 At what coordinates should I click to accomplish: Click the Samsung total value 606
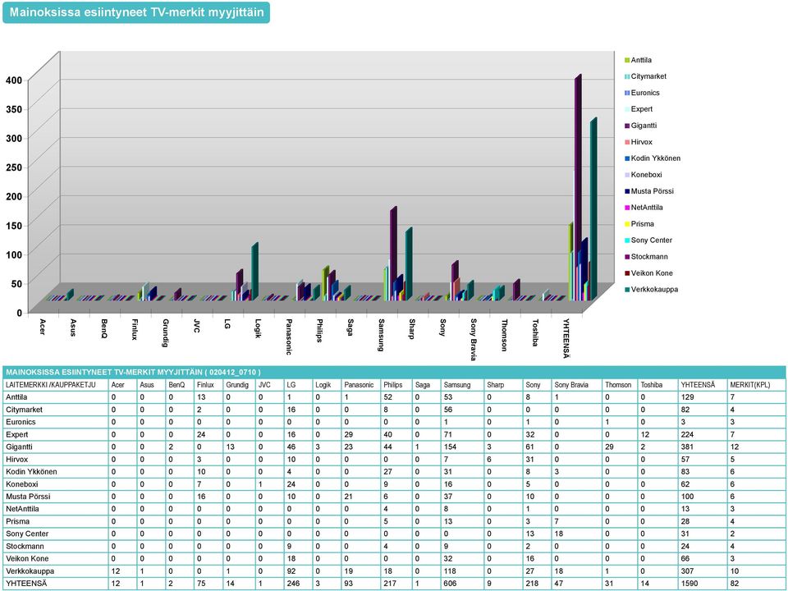coord(450,584)
